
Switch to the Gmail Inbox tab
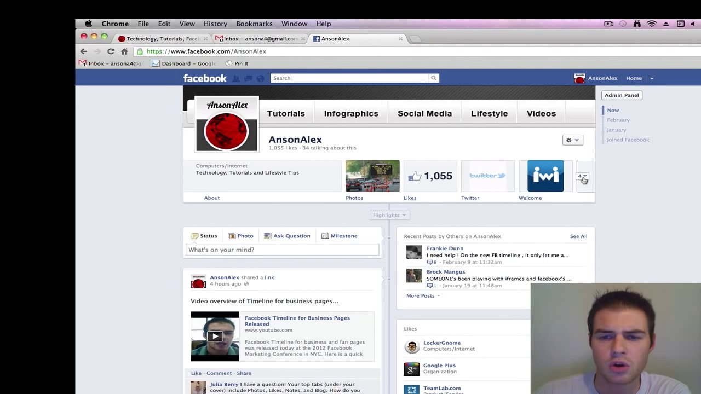click(260, 39)
